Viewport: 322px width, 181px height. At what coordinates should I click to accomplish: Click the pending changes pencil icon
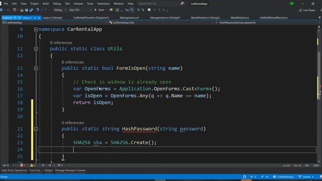[263, 176]
